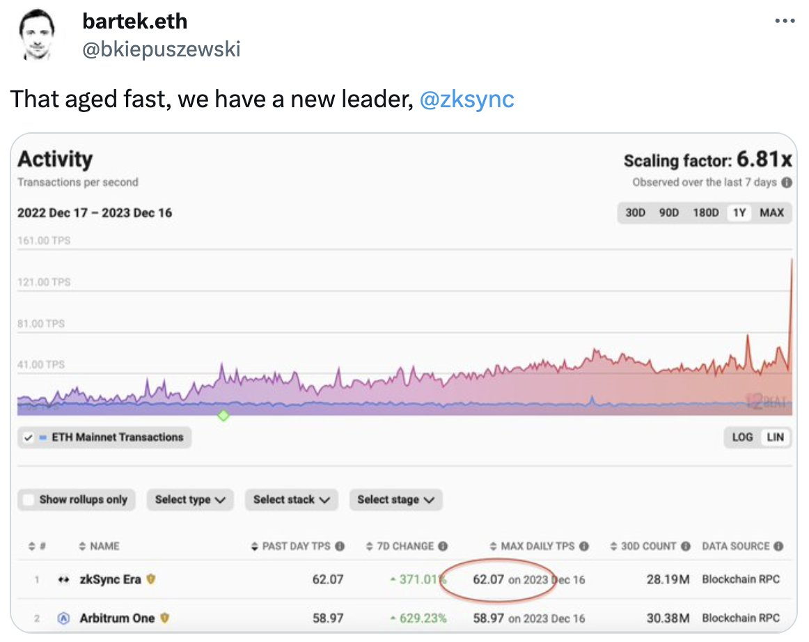Click info icon beside Past Day TPS
The height and width of the screenshot is (642, 809).
340,547
